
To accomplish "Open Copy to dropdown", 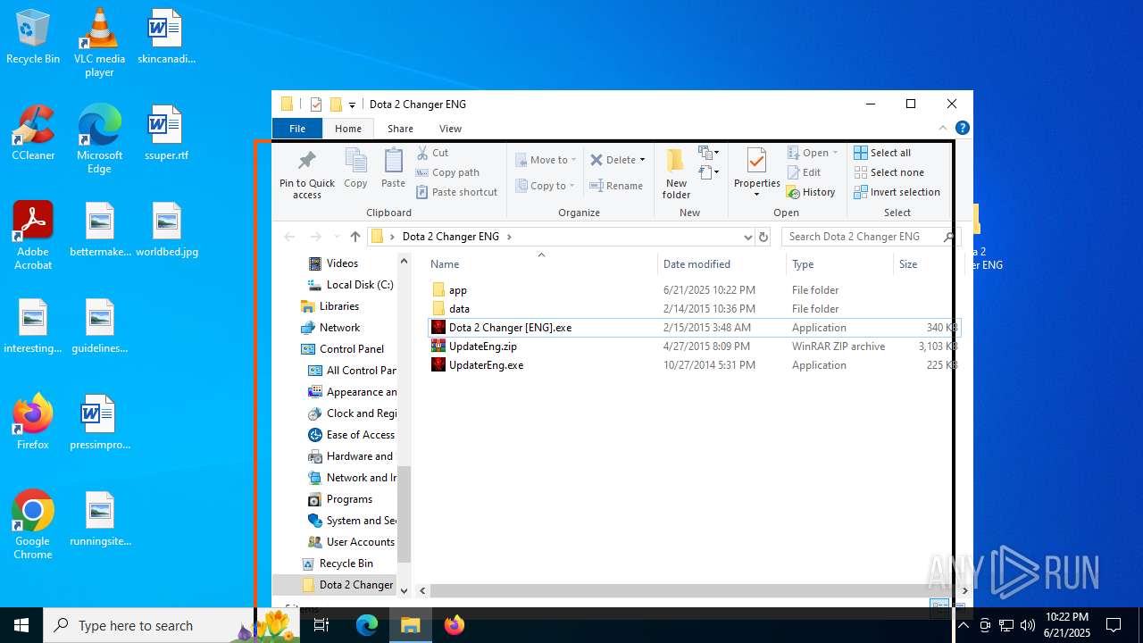I will (546, 186).
